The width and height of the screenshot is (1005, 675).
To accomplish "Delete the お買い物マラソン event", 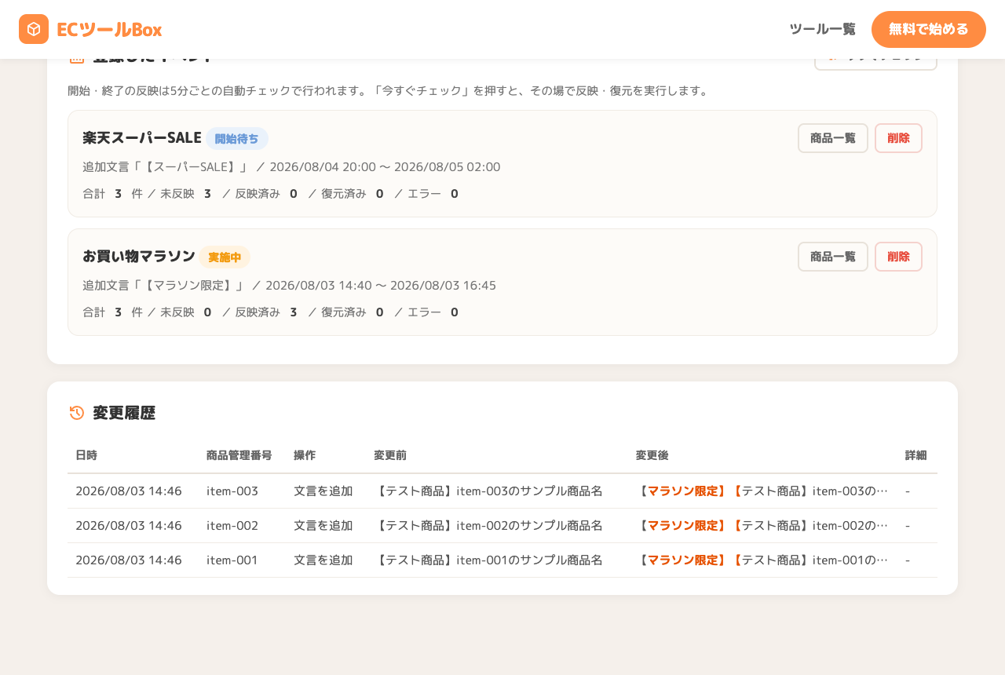I will (898, 257).
